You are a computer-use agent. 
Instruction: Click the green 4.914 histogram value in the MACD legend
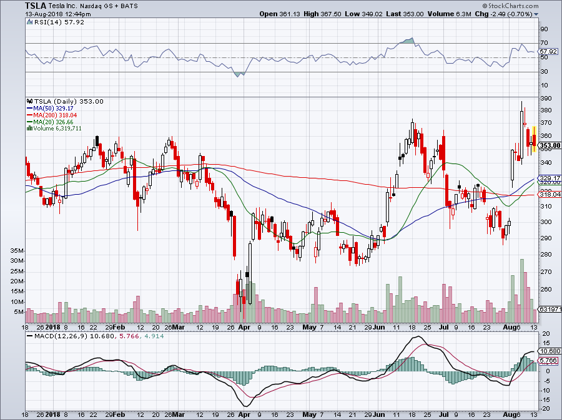(x=154, y=336)
